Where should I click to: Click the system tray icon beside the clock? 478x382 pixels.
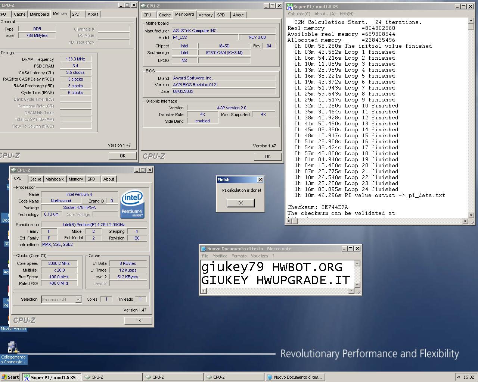tap(459, 378)
